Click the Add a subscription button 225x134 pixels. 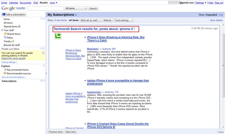14,14
